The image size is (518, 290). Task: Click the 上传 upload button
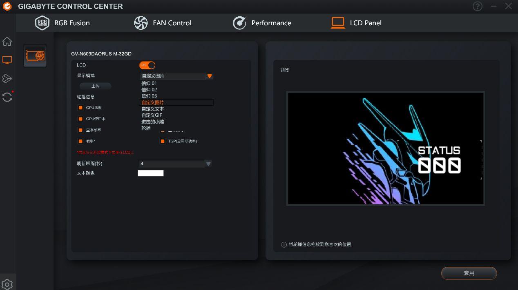(95, 86)
